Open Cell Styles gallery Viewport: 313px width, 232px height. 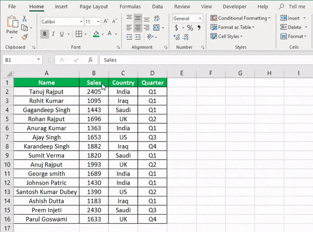pyautogui.click(x=226, y=37)
